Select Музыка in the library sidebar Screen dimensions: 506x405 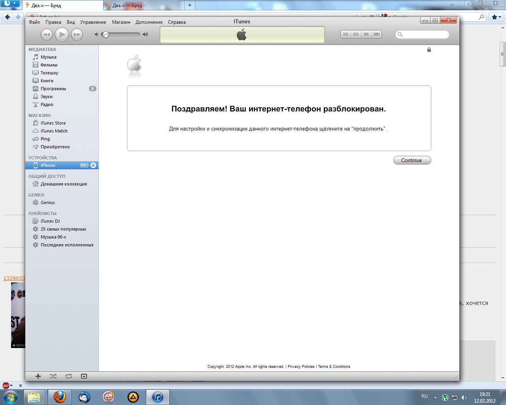pyautogui.click(x=62, y=57)
